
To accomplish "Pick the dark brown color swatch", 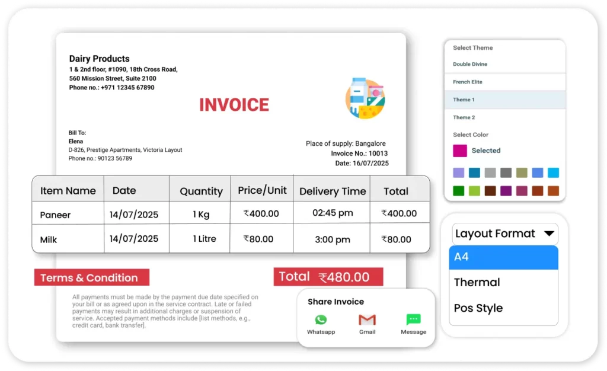I will (490, 191).
